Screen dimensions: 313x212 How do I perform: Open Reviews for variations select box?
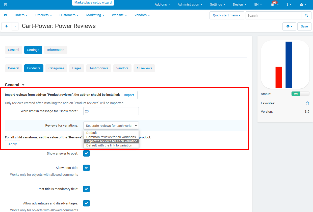tap(111, 126)
